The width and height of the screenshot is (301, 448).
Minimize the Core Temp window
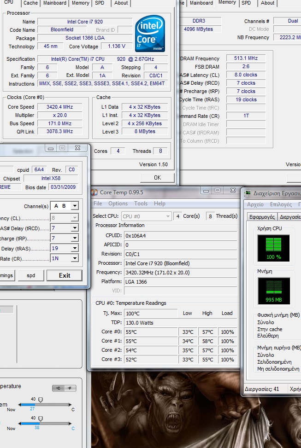tap(206, 190)
